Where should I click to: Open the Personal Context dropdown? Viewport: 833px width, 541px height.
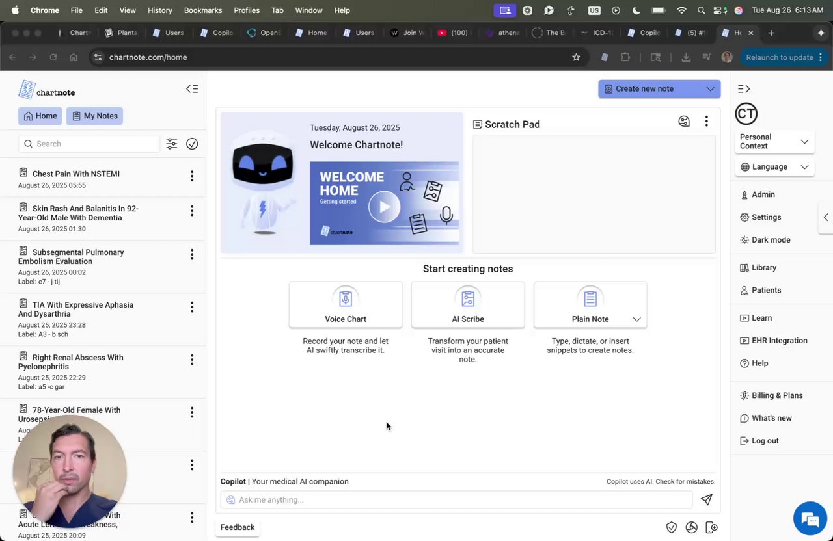pyautogui.click(x=774, y=142)
